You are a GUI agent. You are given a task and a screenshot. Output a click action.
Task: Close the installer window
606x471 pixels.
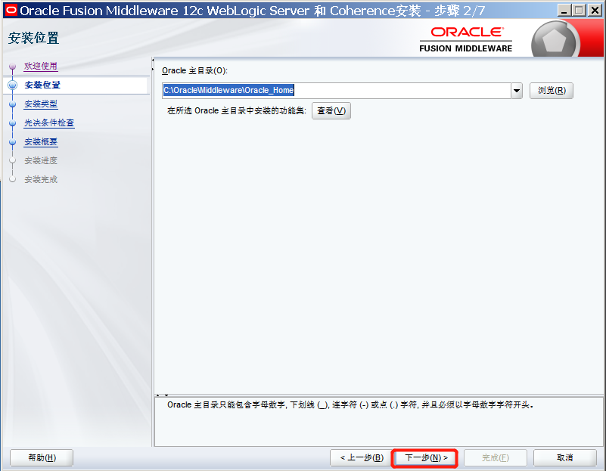click(x=595, y=10)
